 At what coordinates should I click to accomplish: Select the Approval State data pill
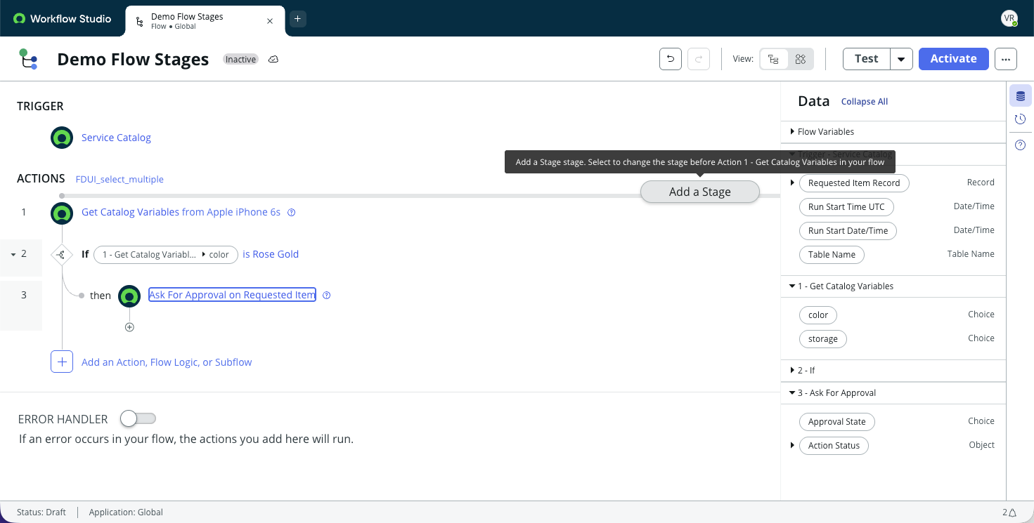836,422
